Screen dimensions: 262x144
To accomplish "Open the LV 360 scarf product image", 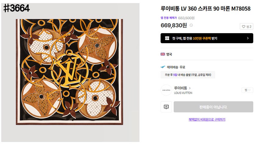I will [69, 72].
